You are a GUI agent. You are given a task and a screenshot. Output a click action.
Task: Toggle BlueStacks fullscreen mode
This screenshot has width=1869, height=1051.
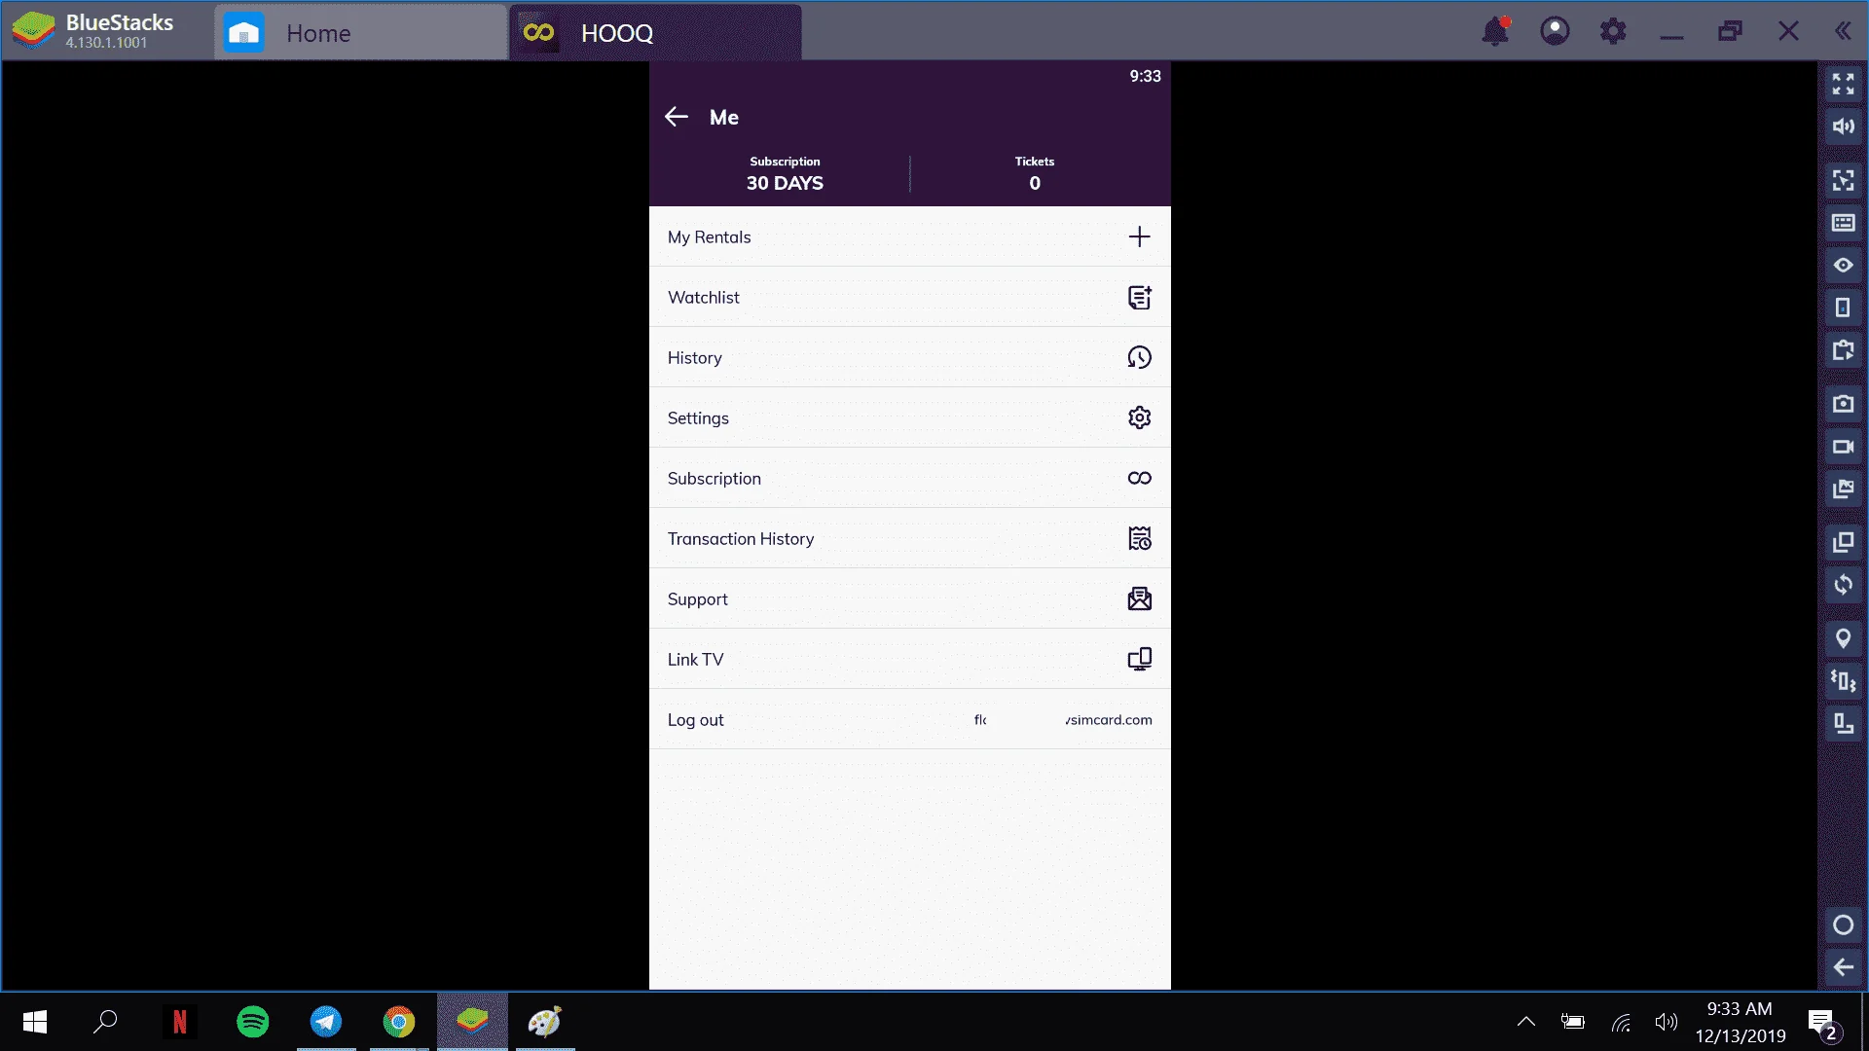point(1843,84)
